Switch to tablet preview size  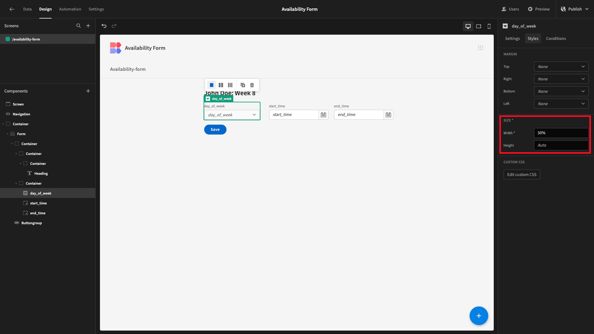tap(479, 26)
